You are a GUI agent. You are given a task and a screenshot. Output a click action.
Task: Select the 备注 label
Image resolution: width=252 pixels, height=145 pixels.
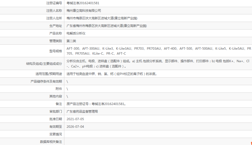[59, 104]
